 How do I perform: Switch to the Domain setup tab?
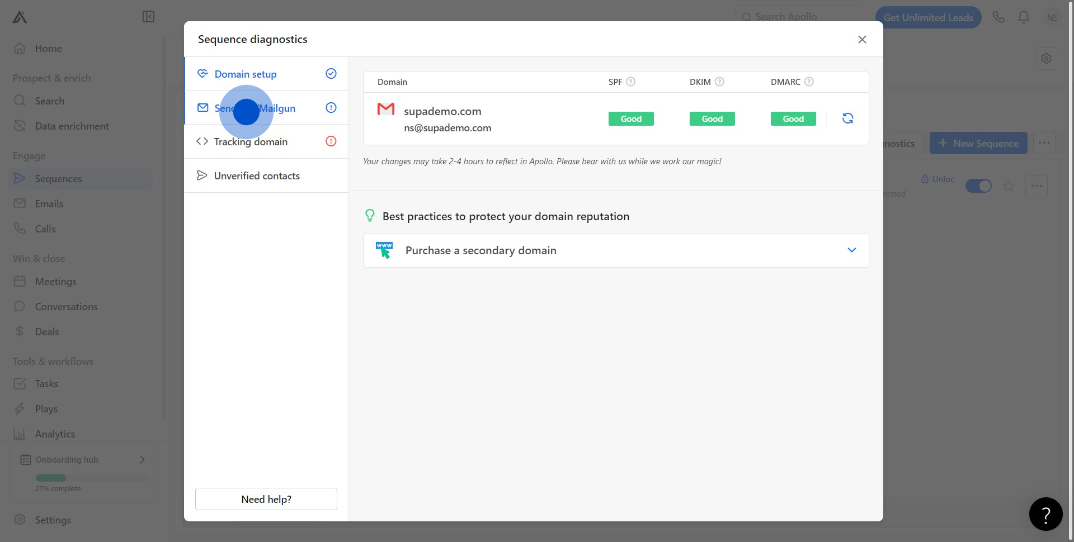tap(246, 74)
